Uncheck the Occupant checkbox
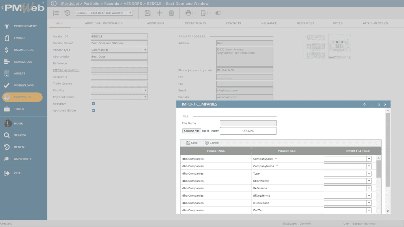 pyautogui.click(x=93, y=104)
